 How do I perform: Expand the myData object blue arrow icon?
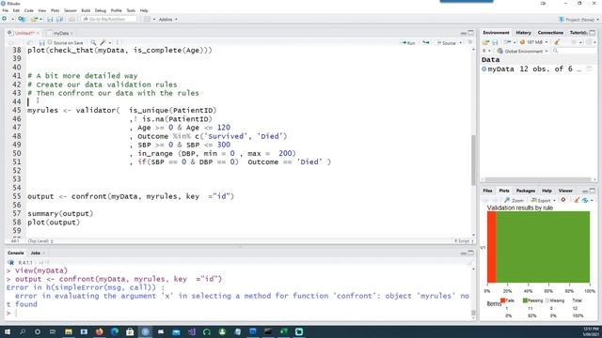point(484,69)
